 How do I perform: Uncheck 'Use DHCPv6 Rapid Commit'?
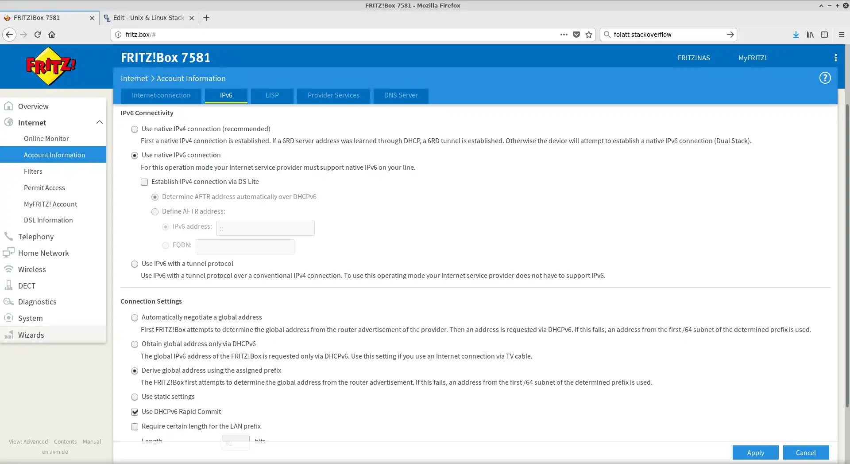click(135, 412)
